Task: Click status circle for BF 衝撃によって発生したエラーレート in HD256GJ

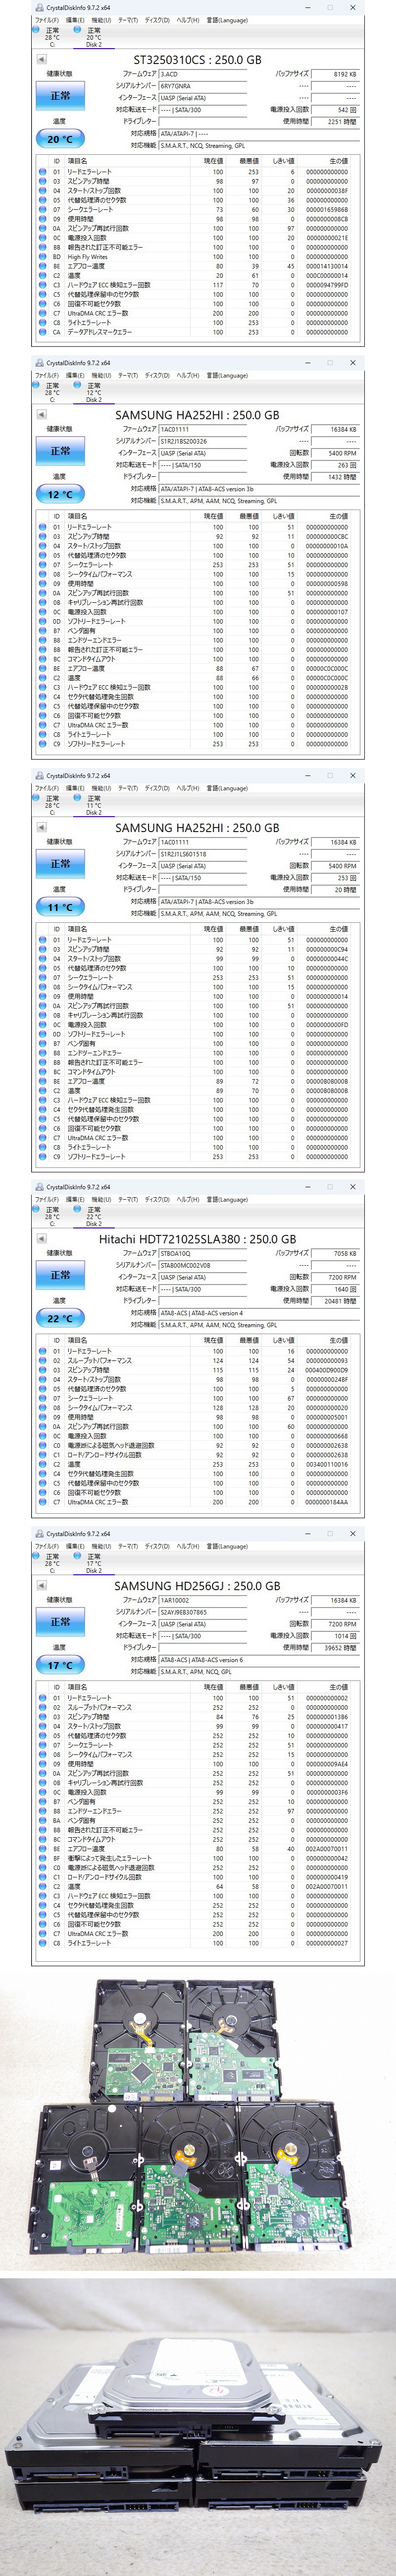Action: pyautogui.click(x=43, y=1858)
